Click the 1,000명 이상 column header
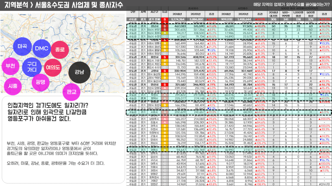This screenshot has width=332, height=186. [298, 14]
